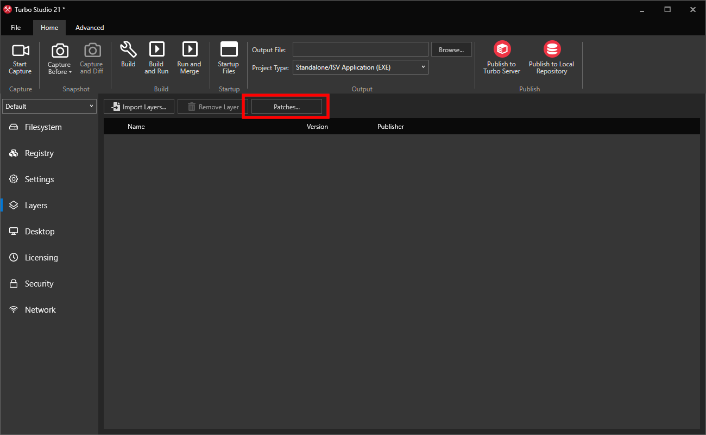
Task: Publish the project to Turbo Server
Action: click(501, 56)
